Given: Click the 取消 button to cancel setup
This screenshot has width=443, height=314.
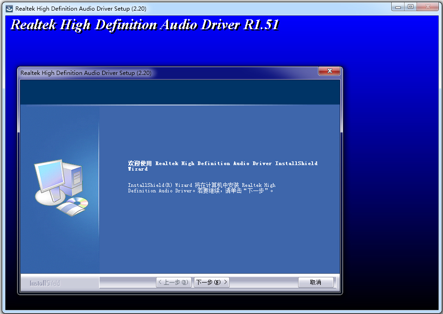Looking at the screenshot, I should pos(316,282).
